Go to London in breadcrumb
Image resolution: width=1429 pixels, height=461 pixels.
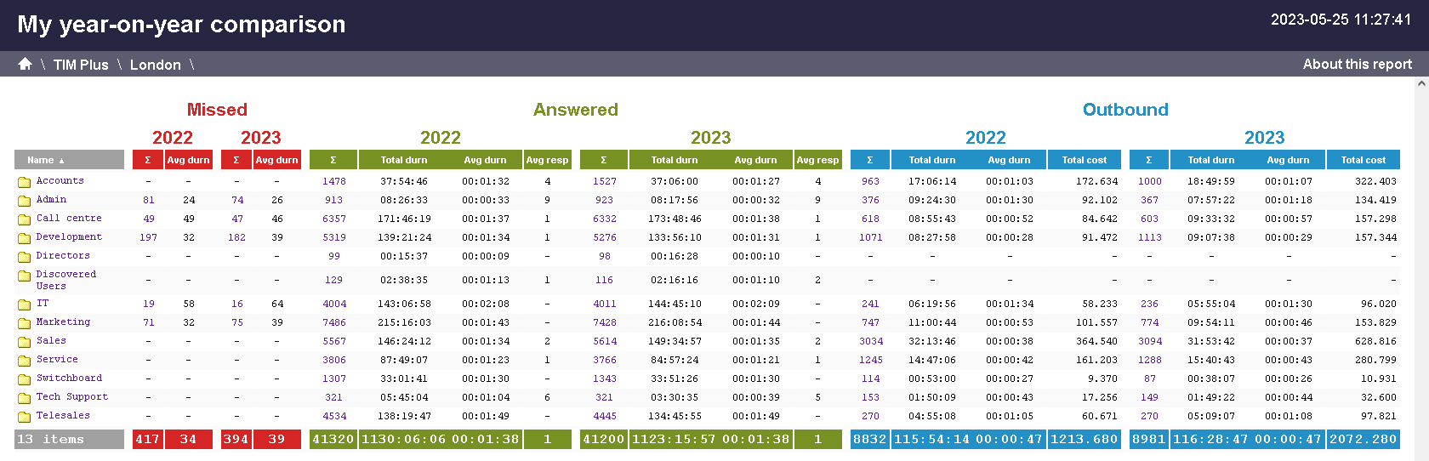click(x=155, y=65)
